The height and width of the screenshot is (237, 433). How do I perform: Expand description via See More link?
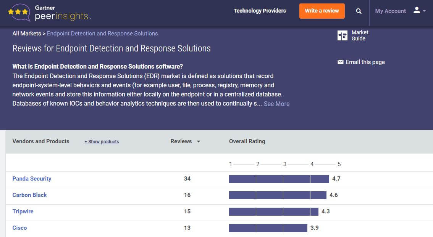tap(276, 104)
